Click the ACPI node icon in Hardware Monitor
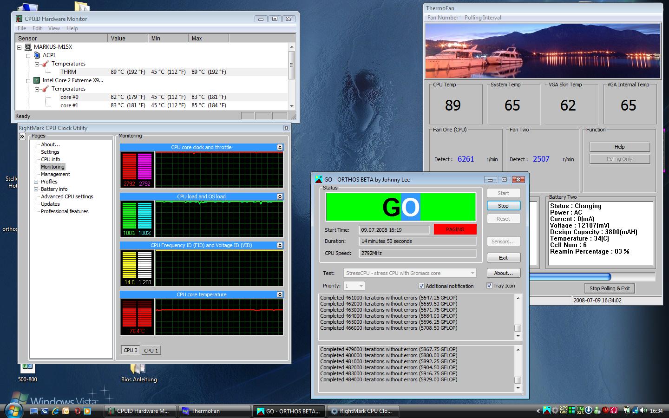The image size is (669, 418). tap(37, 55)
